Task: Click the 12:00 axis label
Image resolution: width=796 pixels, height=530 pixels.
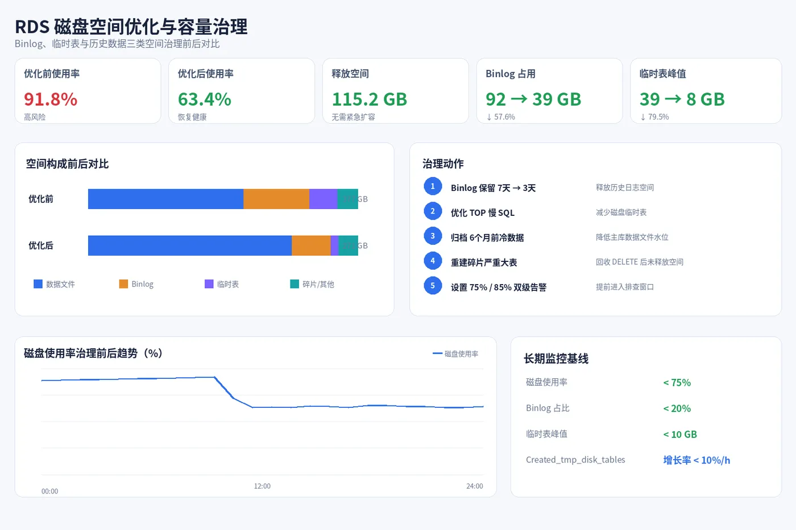Action: 262,486
